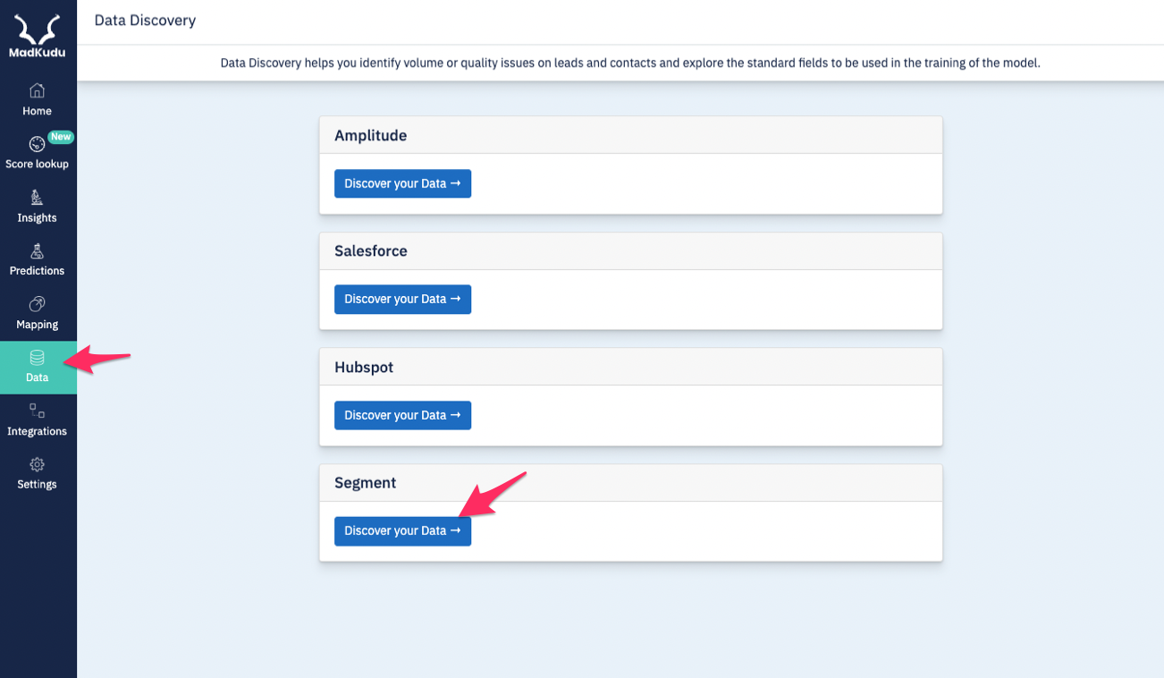
Task: Go to Home label in sidebar
Action: point(37,111)
